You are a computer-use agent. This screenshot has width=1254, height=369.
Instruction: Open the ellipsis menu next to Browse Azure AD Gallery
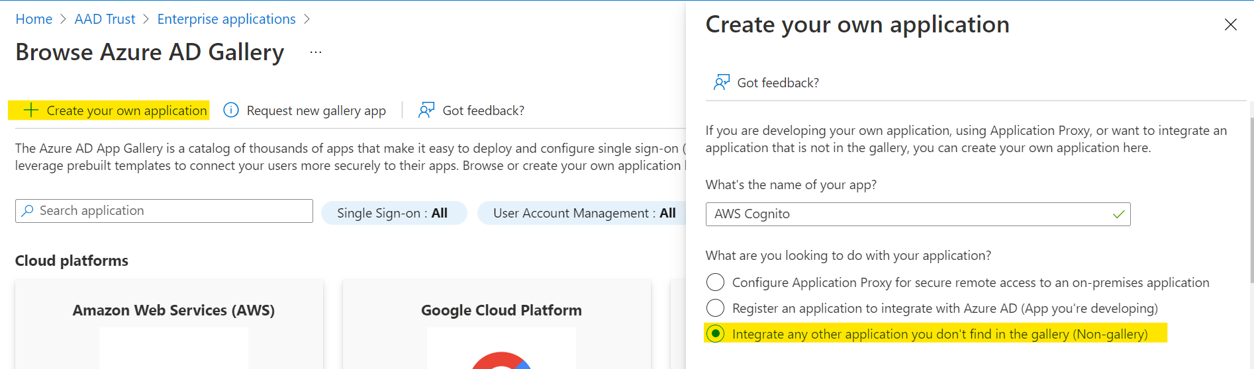click(x=316, y=52)
